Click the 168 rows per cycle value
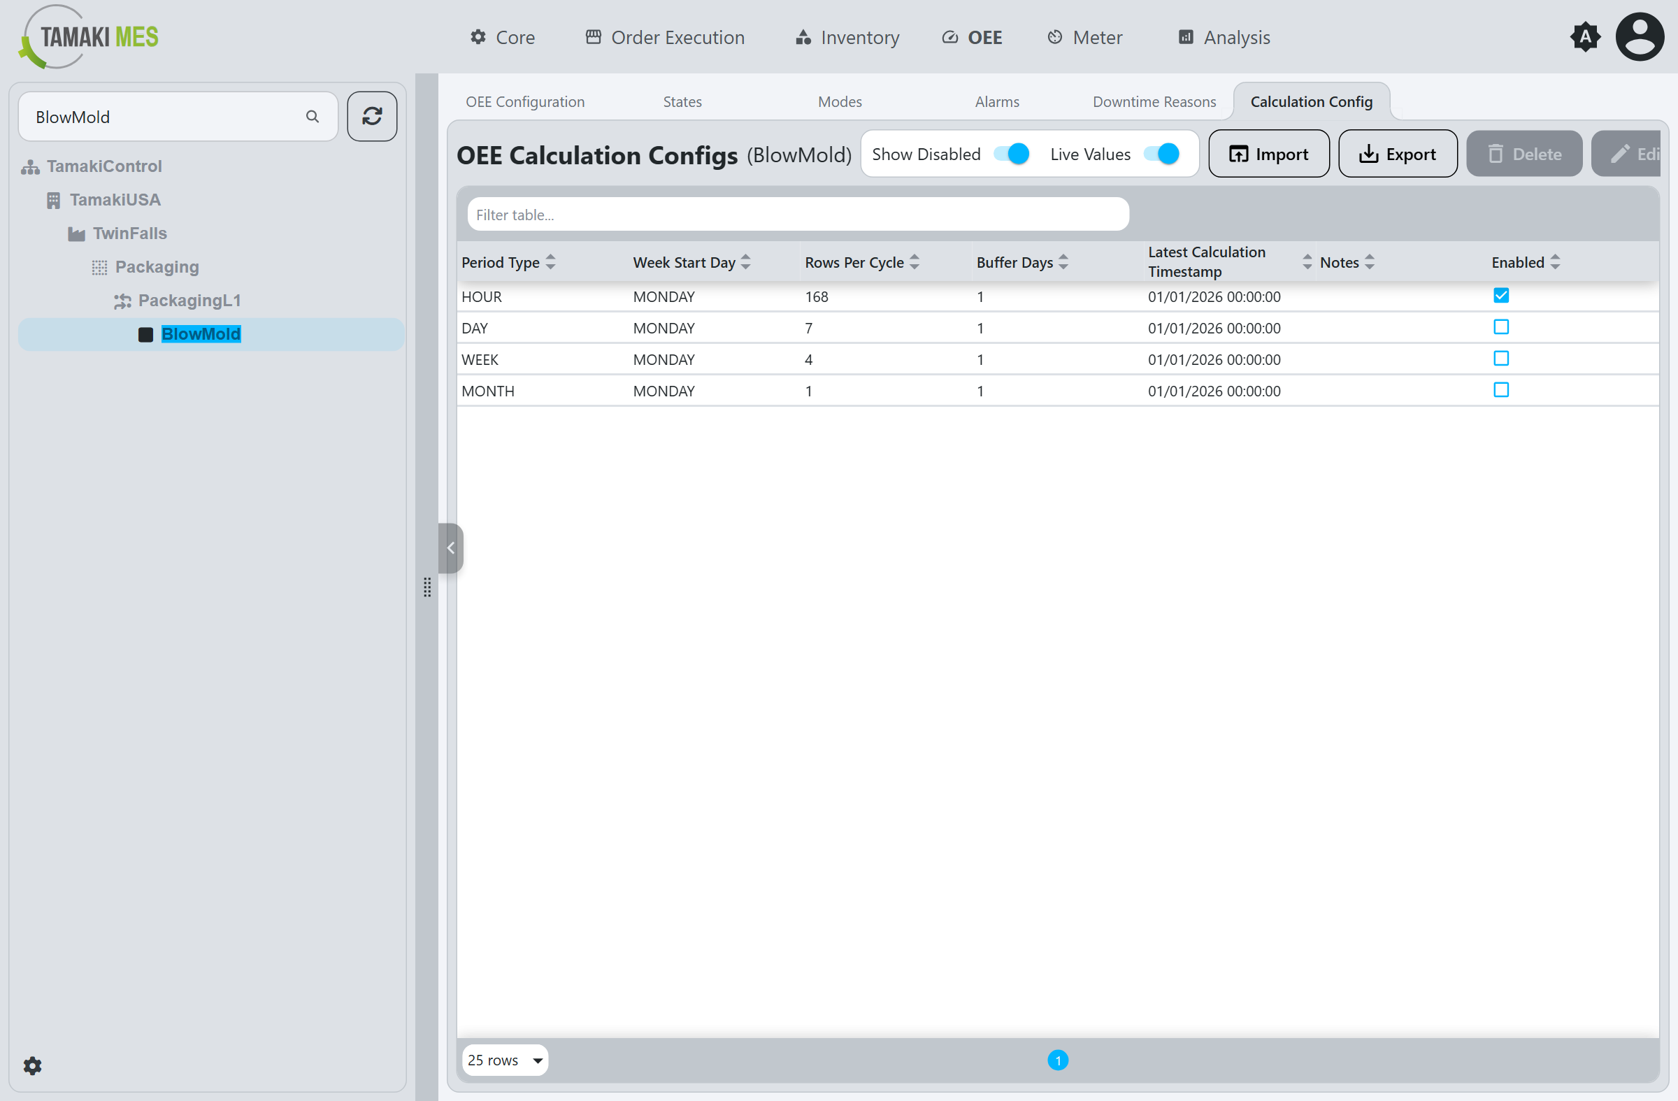 point(817,297)
